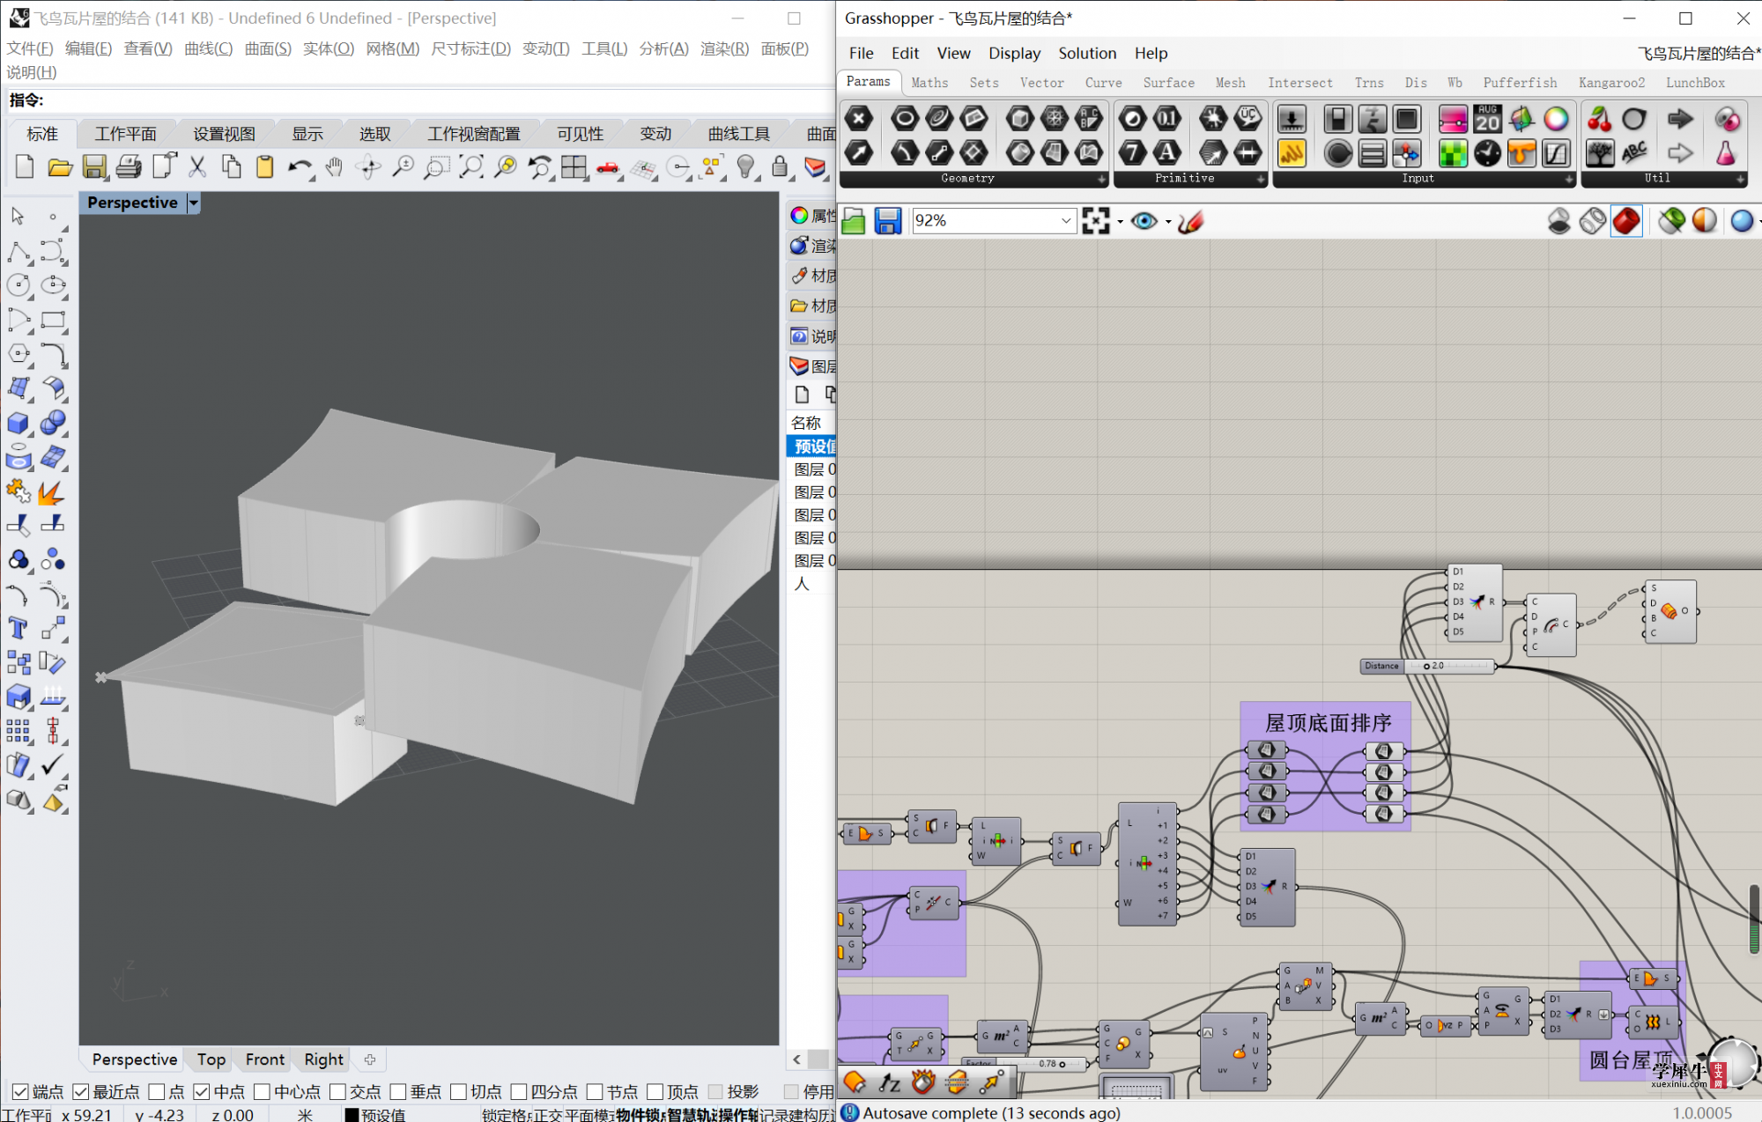
Task: Enable the 垂点 osnap checkbox
Action: [398, 1092]
